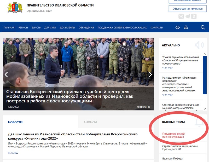Show next slide with right arrow
The image size is (209, 162).
150,74
